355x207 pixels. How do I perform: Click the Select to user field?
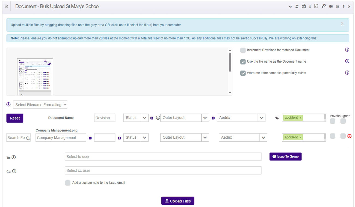click(163, 157)
